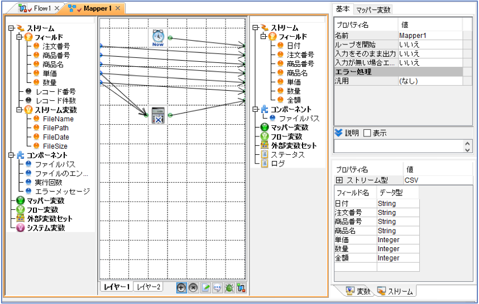Collapse the left コンポーネント node
Image resolution: width=479 pixels, height=304 pixels.
[12, 155]
